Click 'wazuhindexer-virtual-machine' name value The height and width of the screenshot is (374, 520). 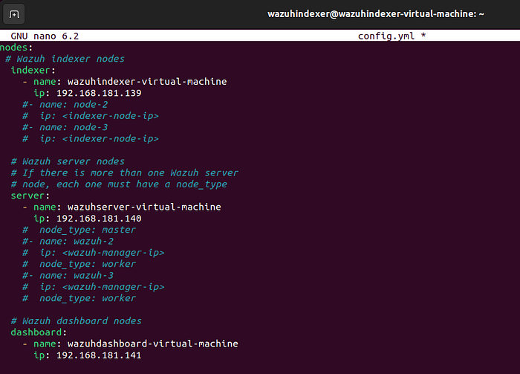147,82
